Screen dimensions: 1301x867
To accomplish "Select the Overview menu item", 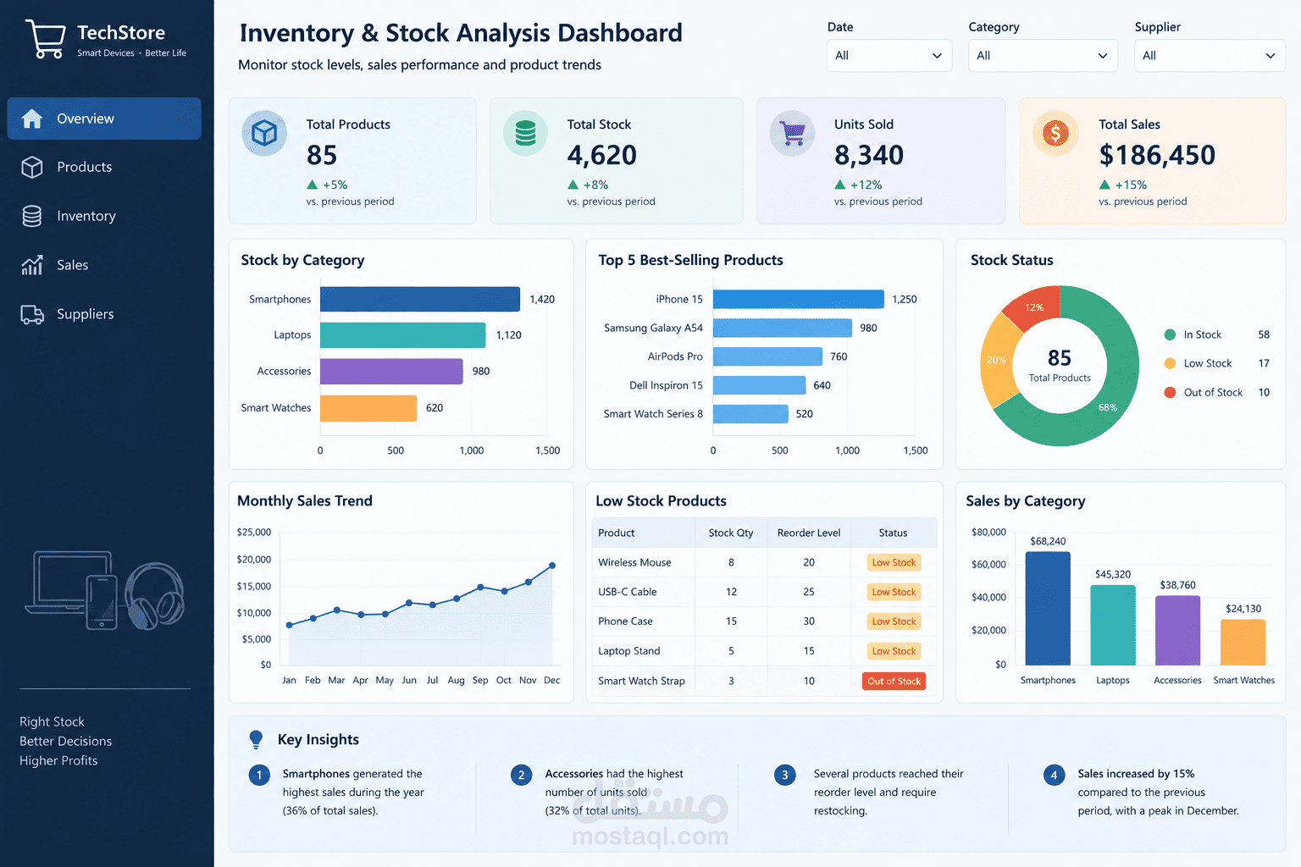I will 104,119.
